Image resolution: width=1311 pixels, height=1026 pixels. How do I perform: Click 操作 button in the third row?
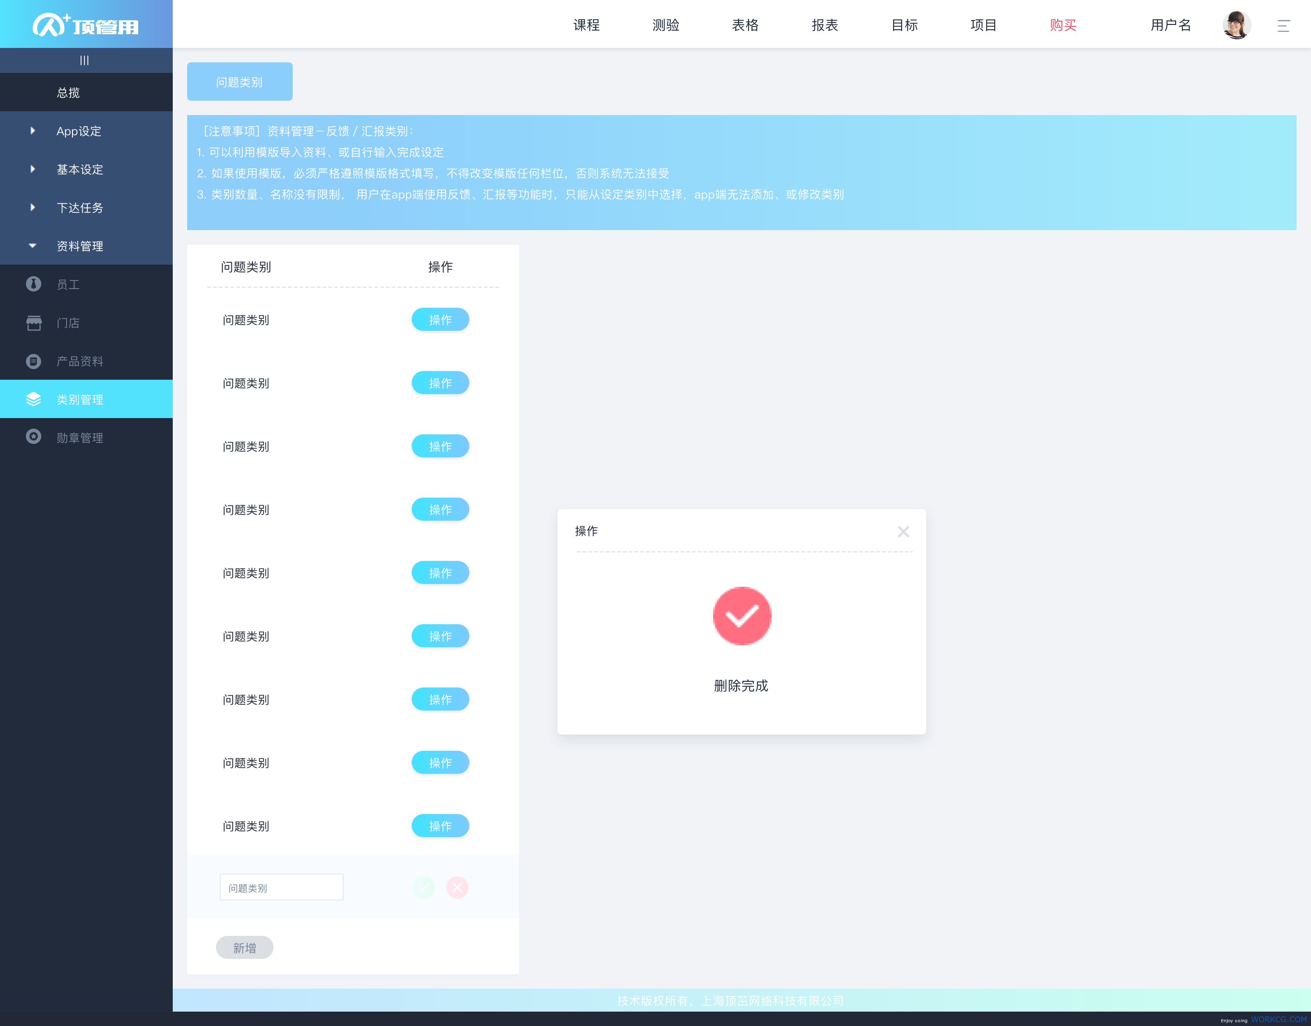pos(440,446)
